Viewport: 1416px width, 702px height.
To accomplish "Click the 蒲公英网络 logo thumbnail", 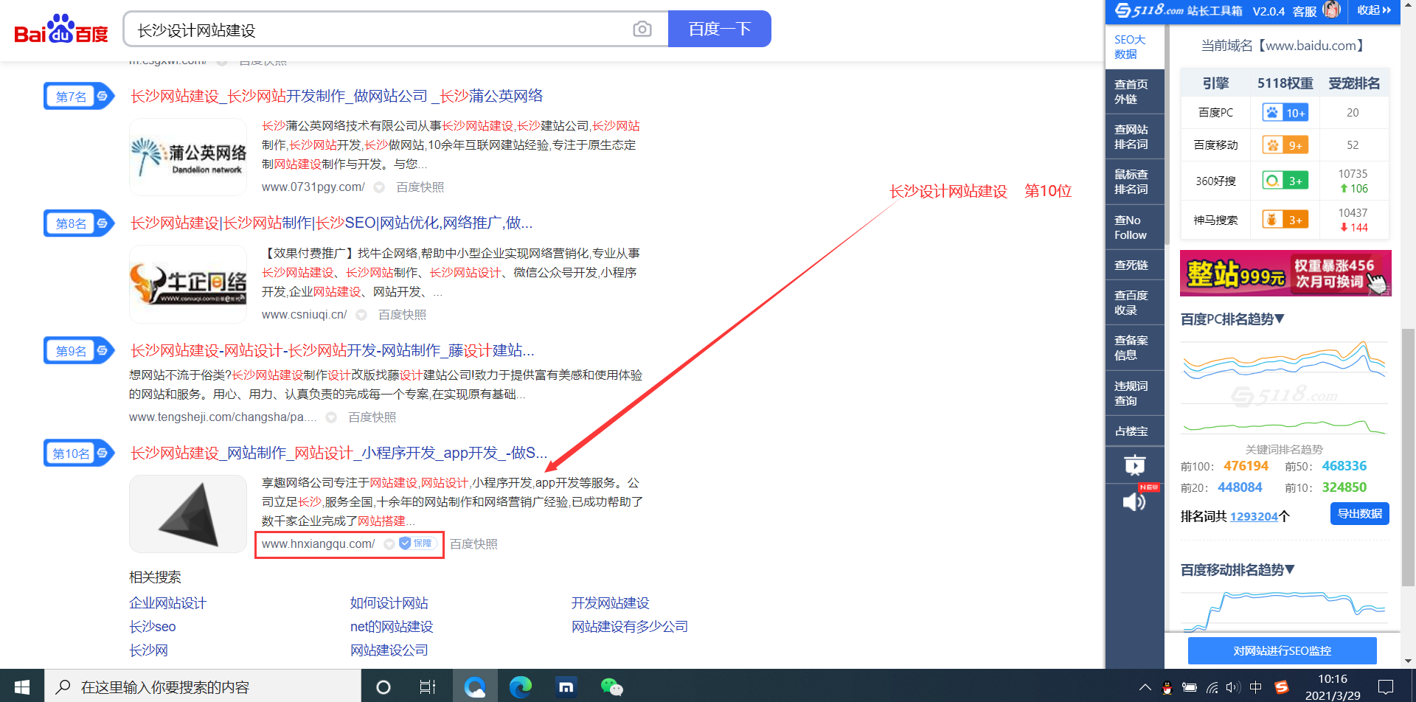I will 188,157.
